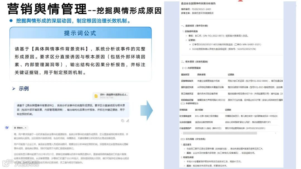The width and height of the screenshot is (301, 169).
Task: Click the scrollbar left arrow in report
Action: pos(181,133)
